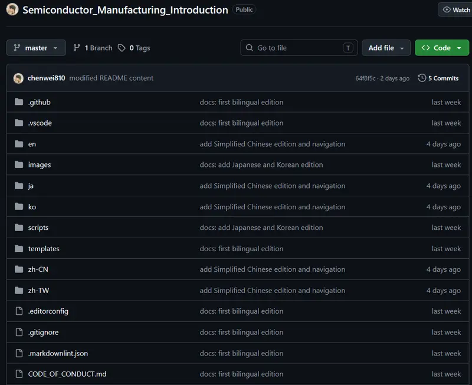Open the 1 Branch link
This screenshot has height=385, width=472.
pos(93,48)
